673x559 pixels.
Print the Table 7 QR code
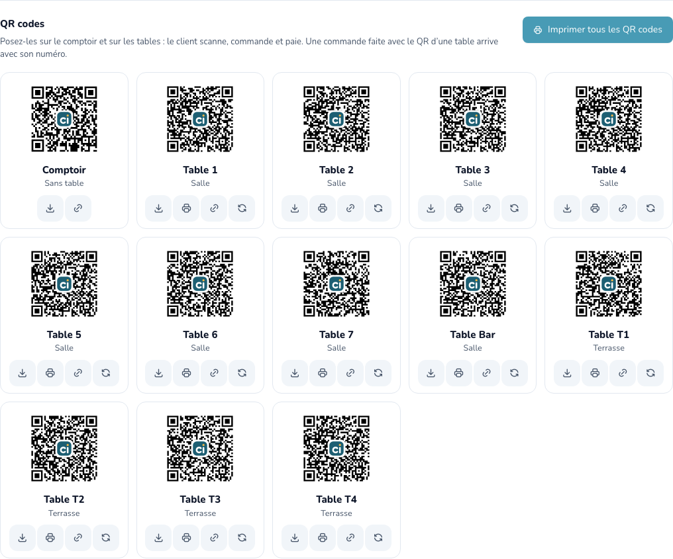pyautogui.click(x=323, y=373)
